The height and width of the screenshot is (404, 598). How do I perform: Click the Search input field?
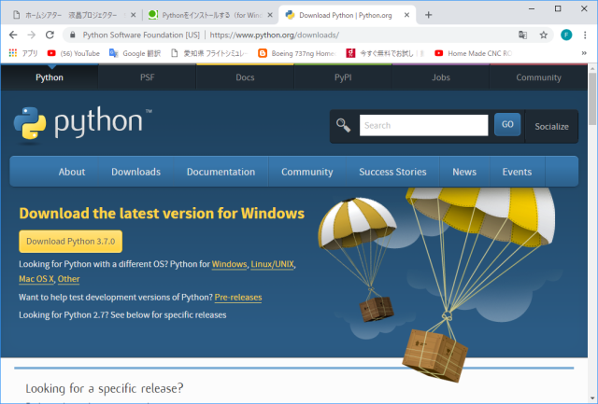click(x=423, y=125)
